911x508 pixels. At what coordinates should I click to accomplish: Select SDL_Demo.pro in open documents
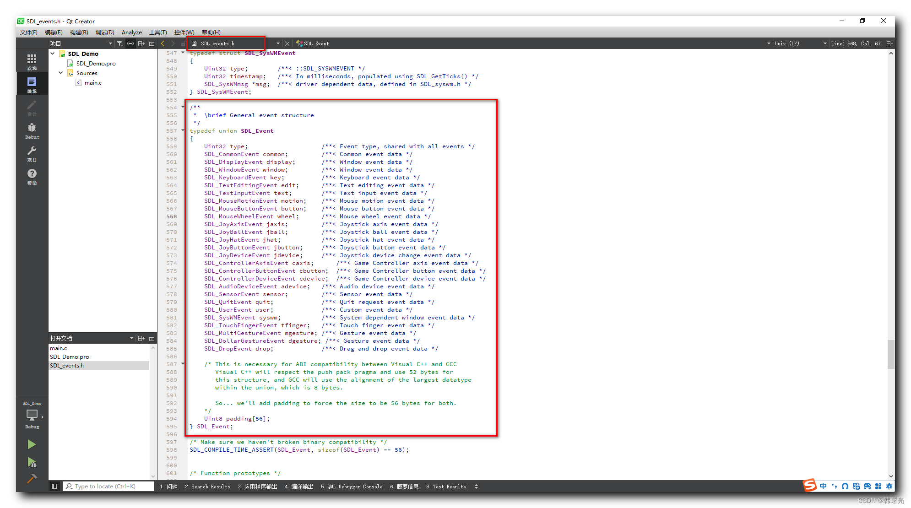click(70, 357)
